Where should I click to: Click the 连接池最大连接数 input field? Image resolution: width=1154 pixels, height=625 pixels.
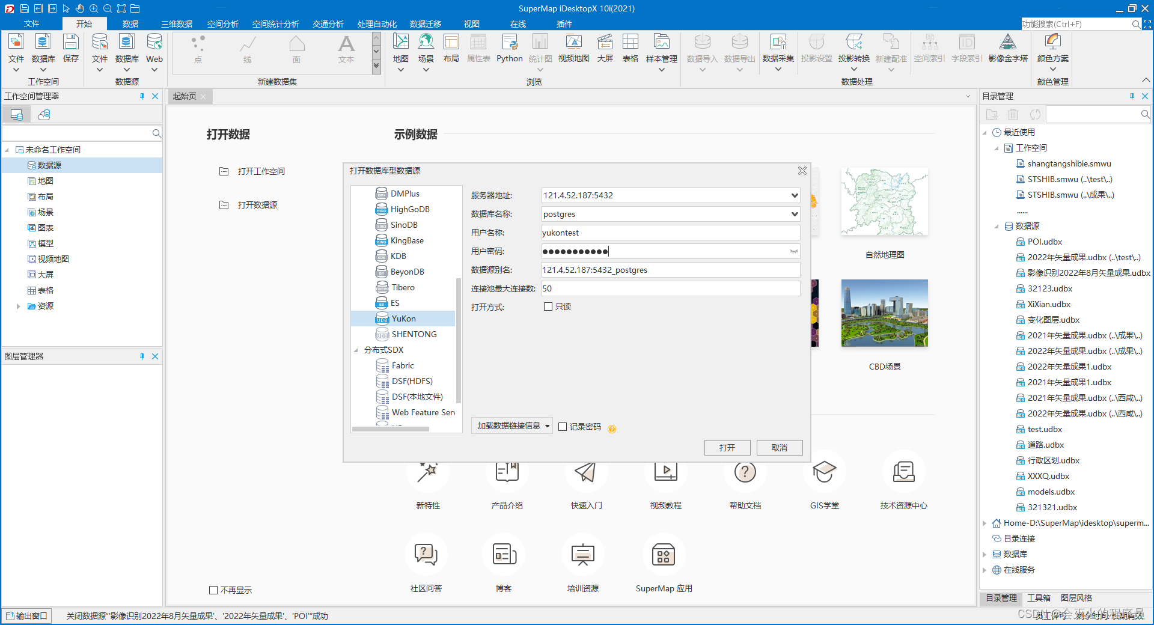(x=671, y=288)
